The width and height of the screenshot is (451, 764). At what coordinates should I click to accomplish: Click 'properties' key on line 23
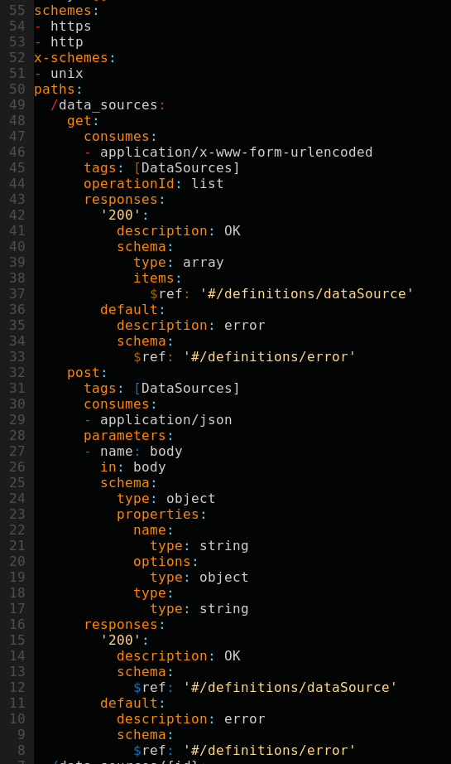[x=157, y=515]
